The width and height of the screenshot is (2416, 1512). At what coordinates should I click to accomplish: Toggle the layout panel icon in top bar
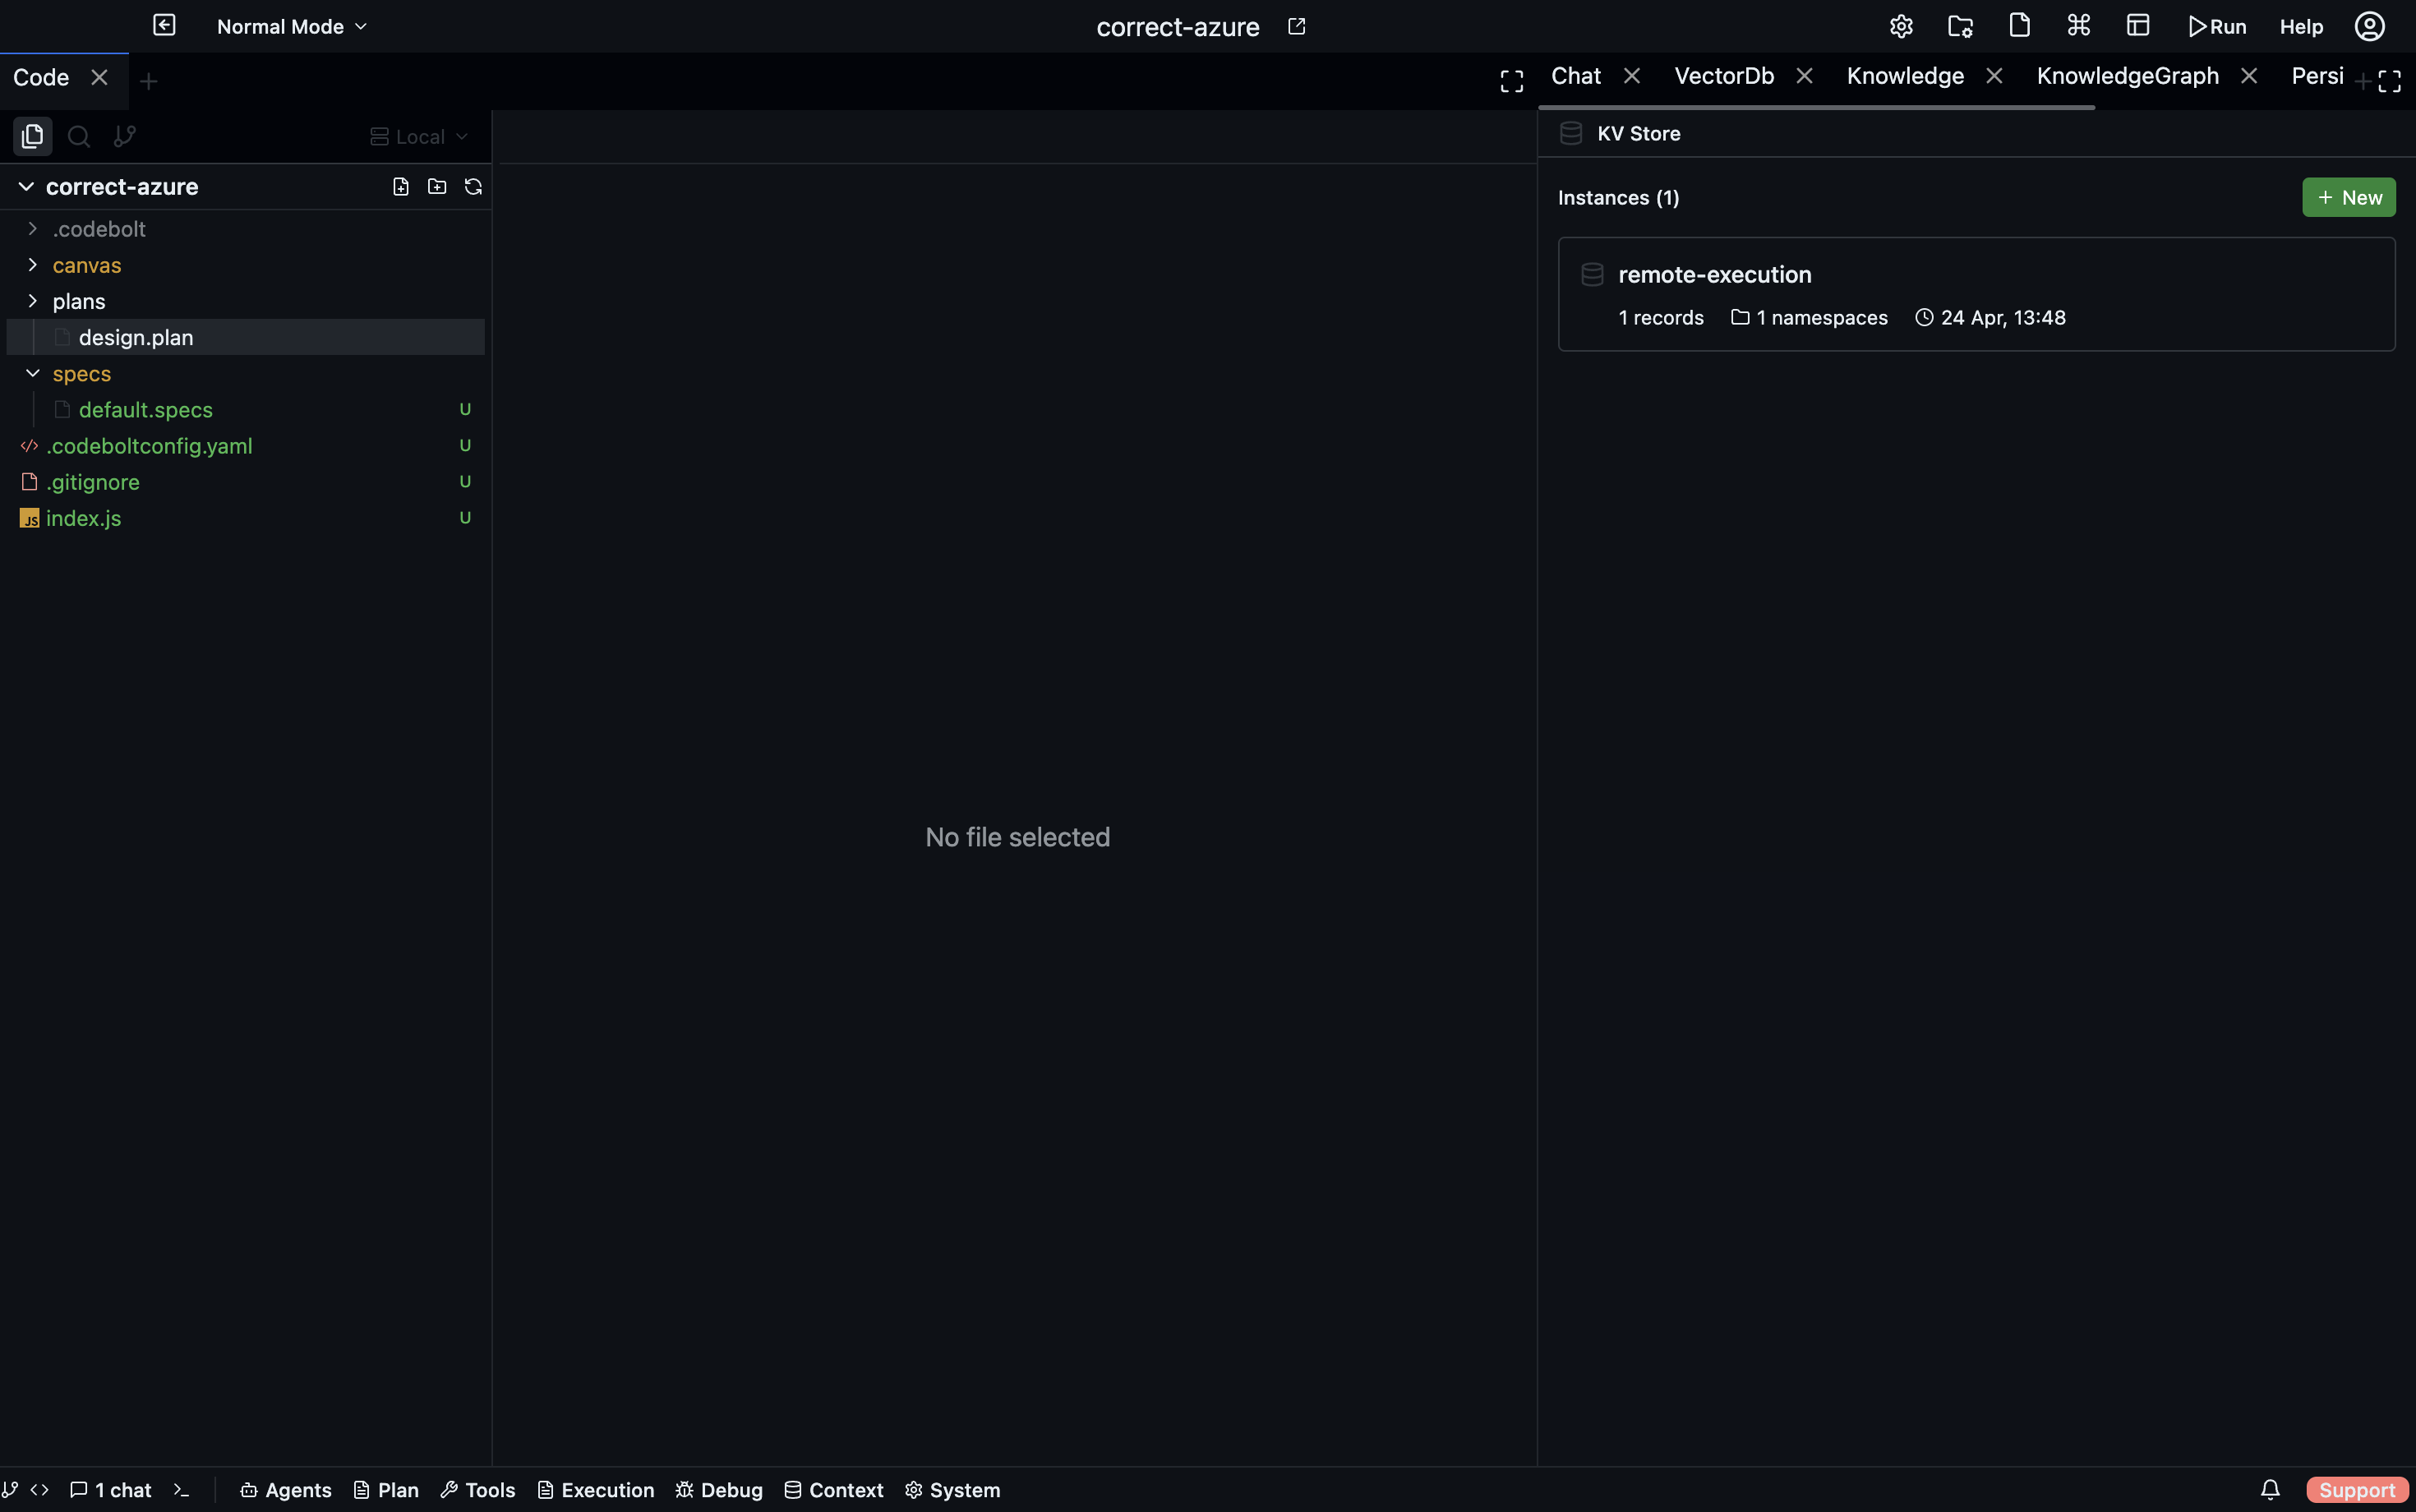click(x=2138, y=26)
